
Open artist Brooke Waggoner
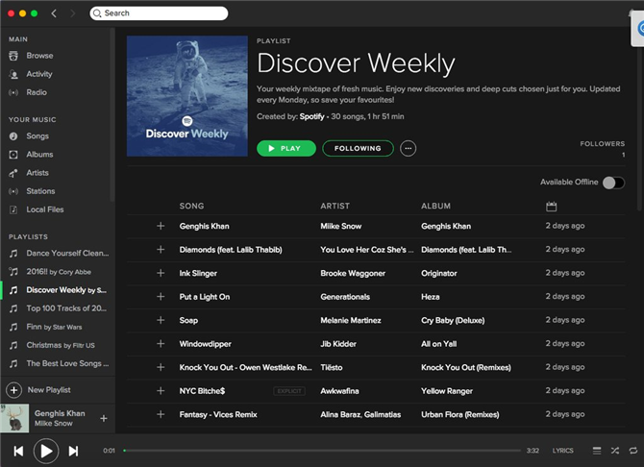click(x=353, y=273)
